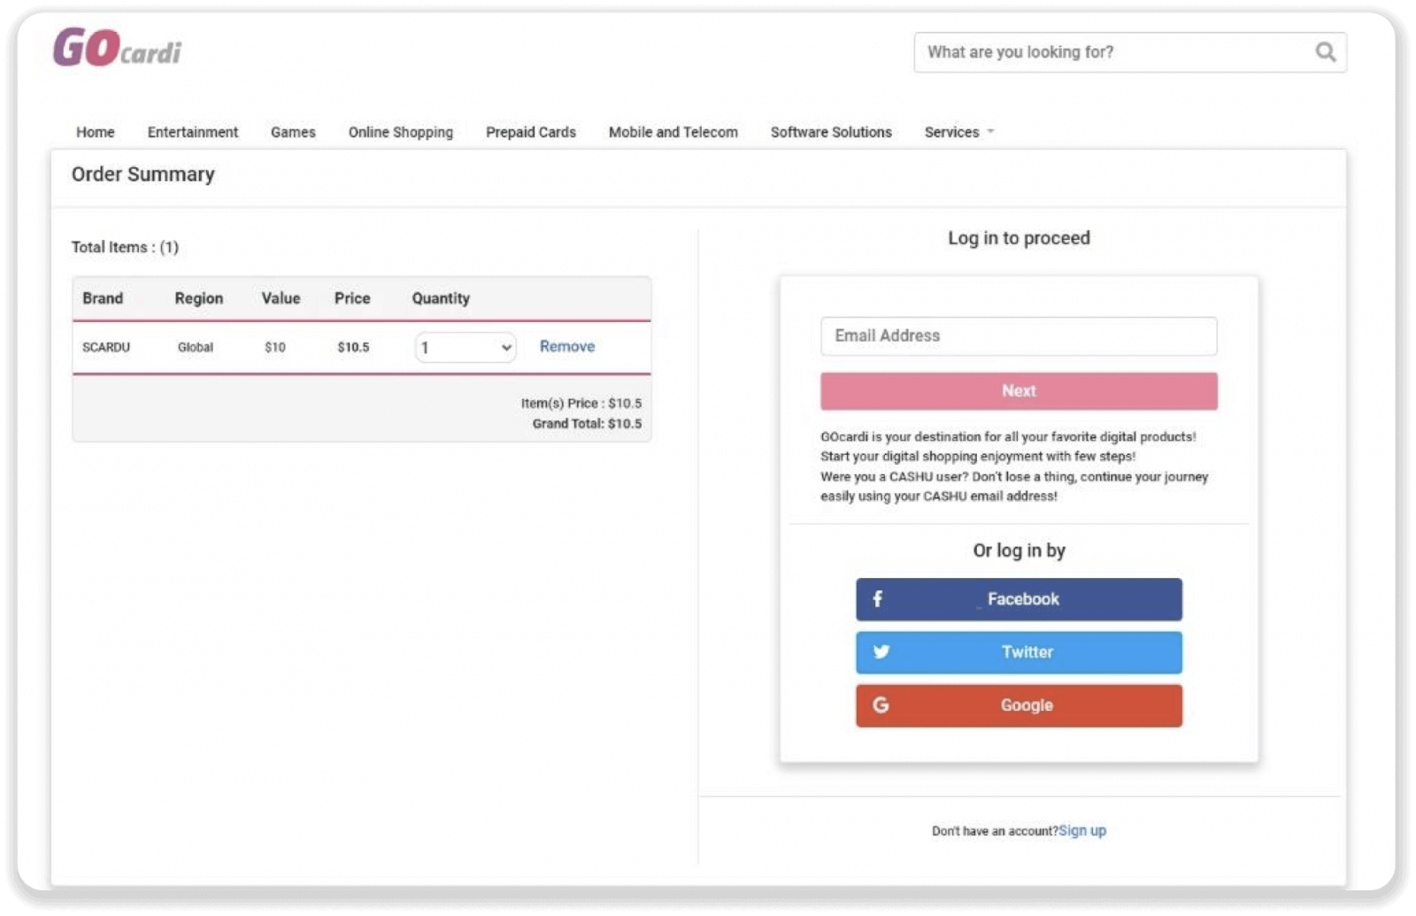Select Prepaid Cards in the navigation
The image size is (1416, 916).
tap(530, 132)
